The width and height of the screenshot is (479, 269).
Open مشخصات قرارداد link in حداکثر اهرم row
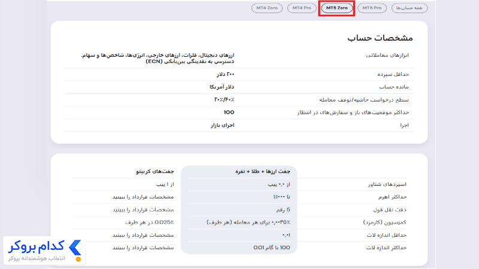coord(143,197)
